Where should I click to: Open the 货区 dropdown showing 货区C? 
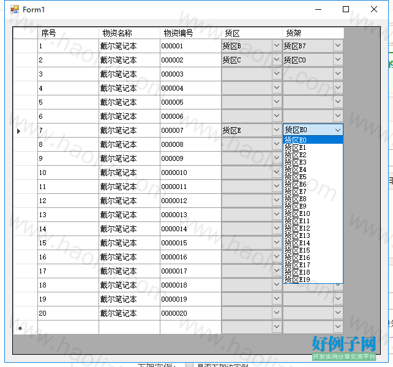click(277, 59)
